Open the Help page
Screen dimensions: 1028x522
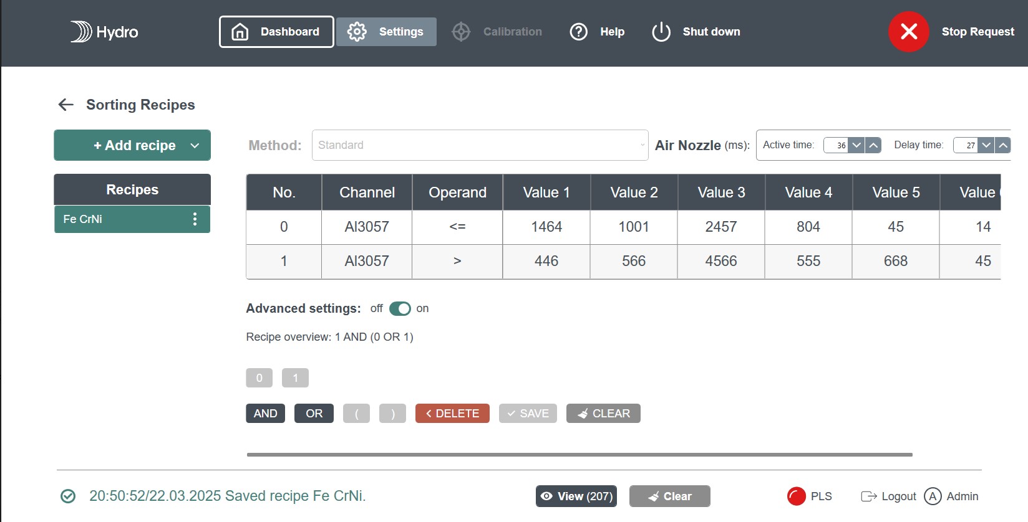(x=597, y=32)
